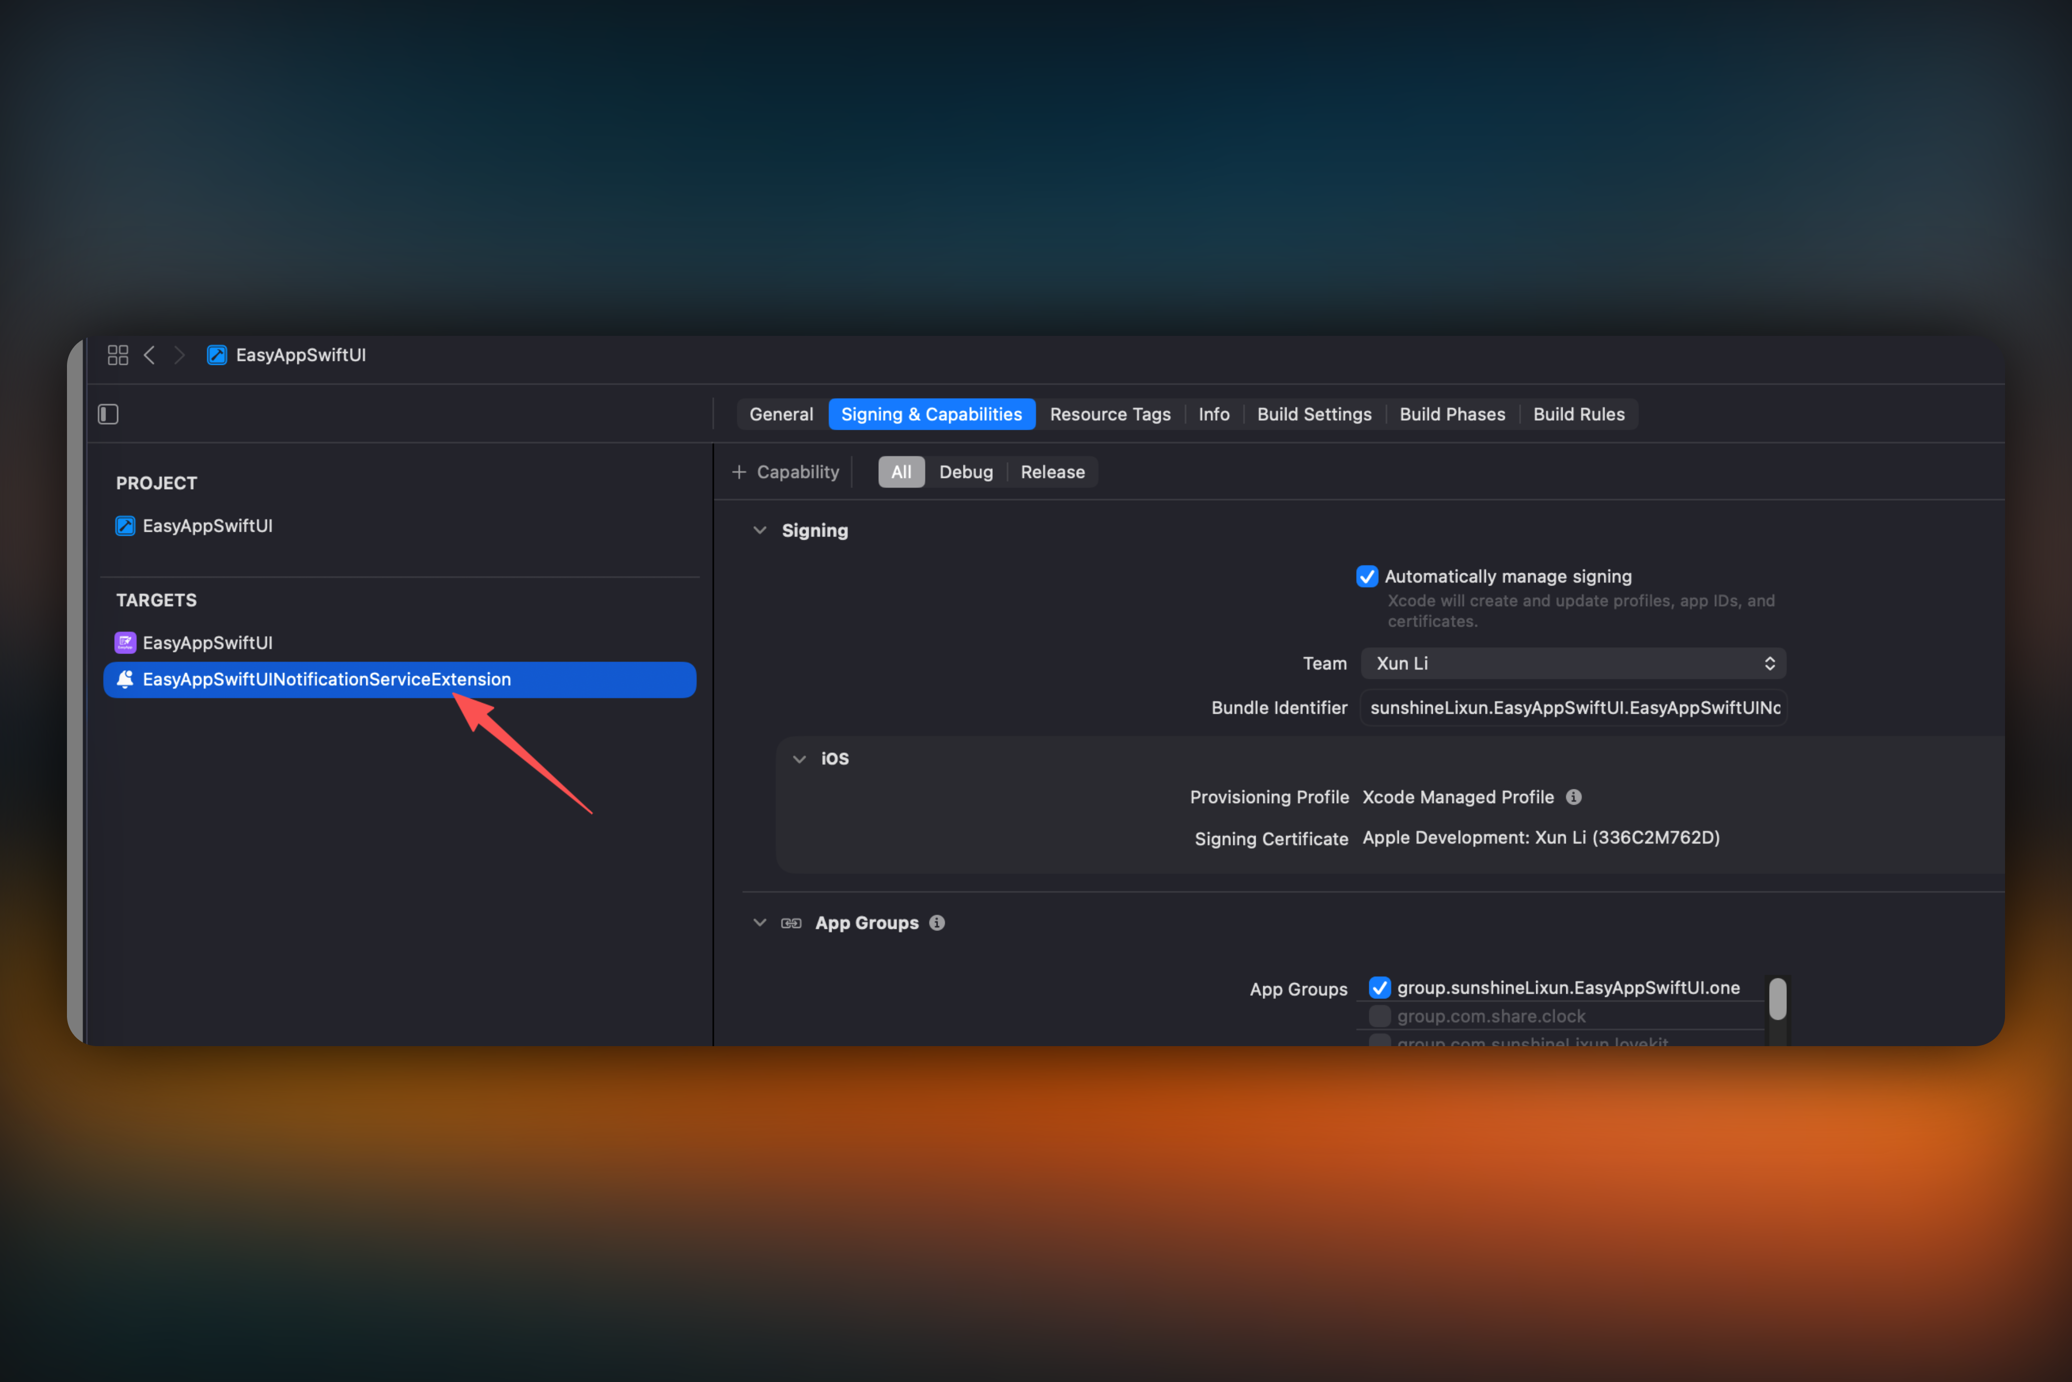Select the EasyAppSwiftUI project icon
Screen dimensions: 2072x1382
(x=125, y=526)
